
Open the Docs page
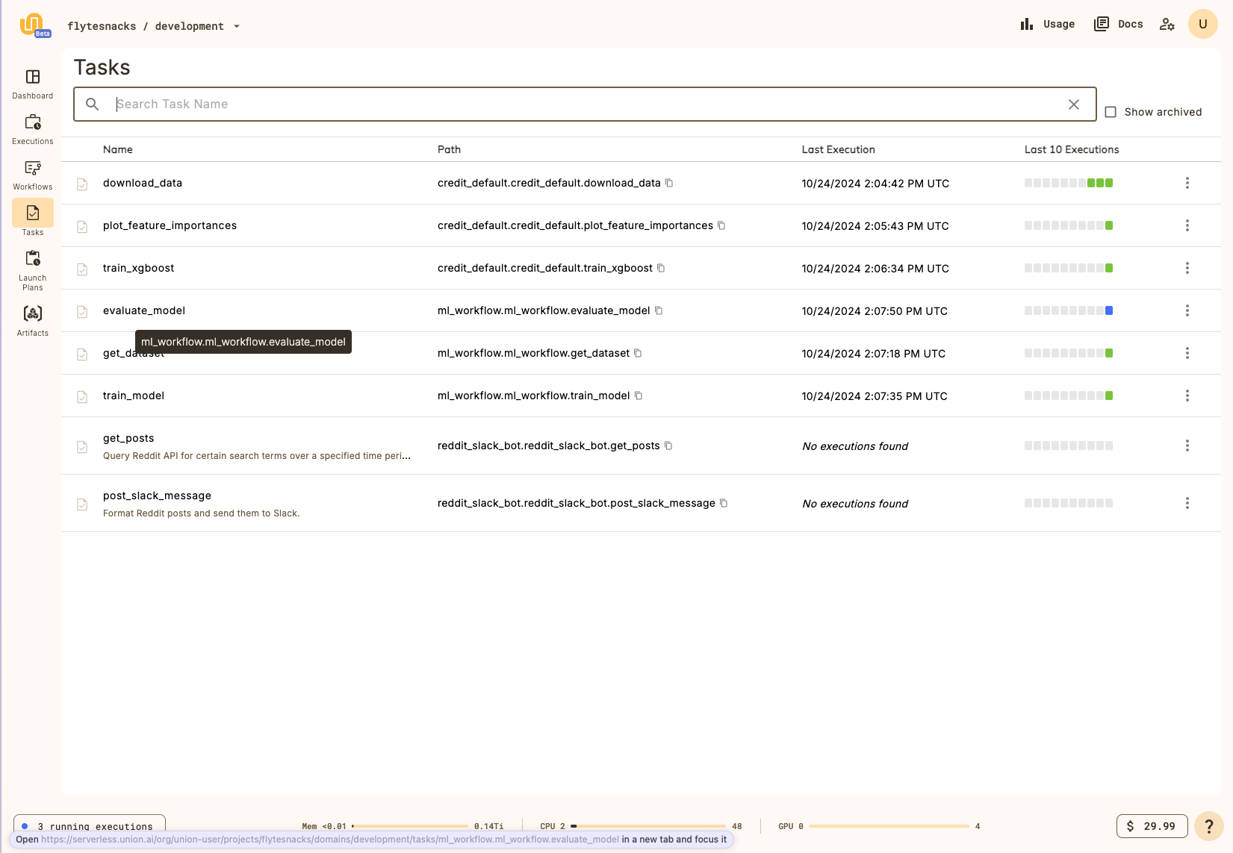1118,24
